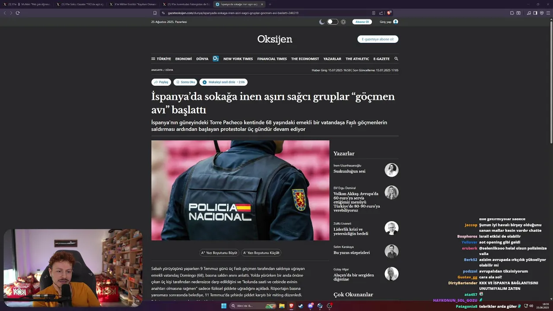Open the browser extensions puzzle icon
553x311 pixels.
[x=512, y=13]
